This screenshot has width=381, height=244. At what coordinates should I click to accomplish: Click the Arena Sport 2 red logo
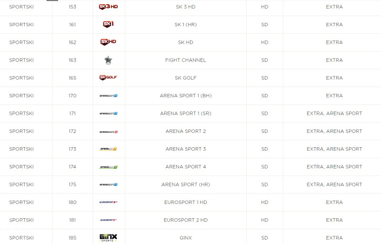[x=109, y=132]
